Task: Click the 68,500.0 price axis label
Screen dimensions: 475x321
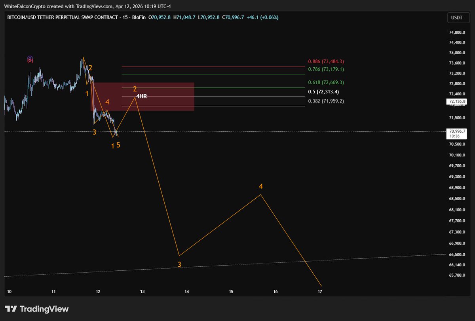Action: pyautogui.click(x=457, y=199)
